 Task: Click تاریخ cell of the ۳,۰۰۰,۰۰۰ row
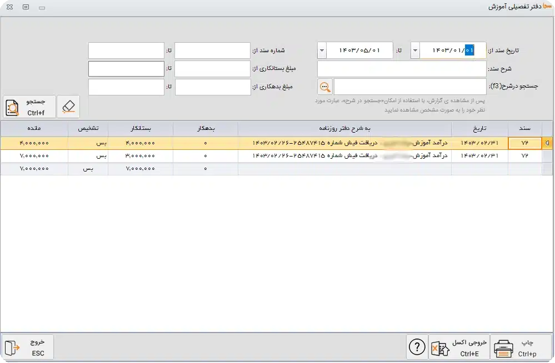coord(479,155)
